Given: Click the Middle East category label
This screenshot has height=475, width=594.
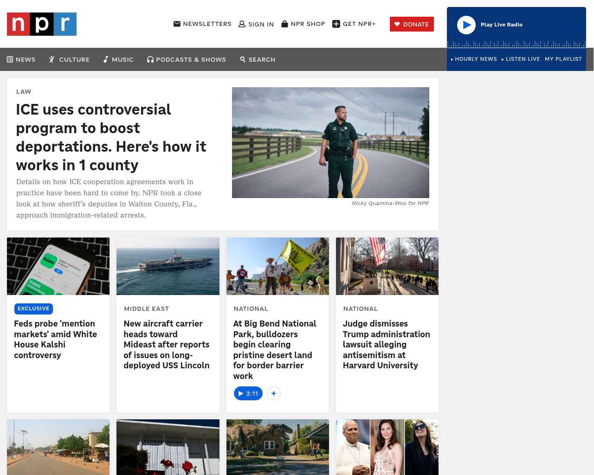Looking at the screenshot, I should tap(147, 308).
